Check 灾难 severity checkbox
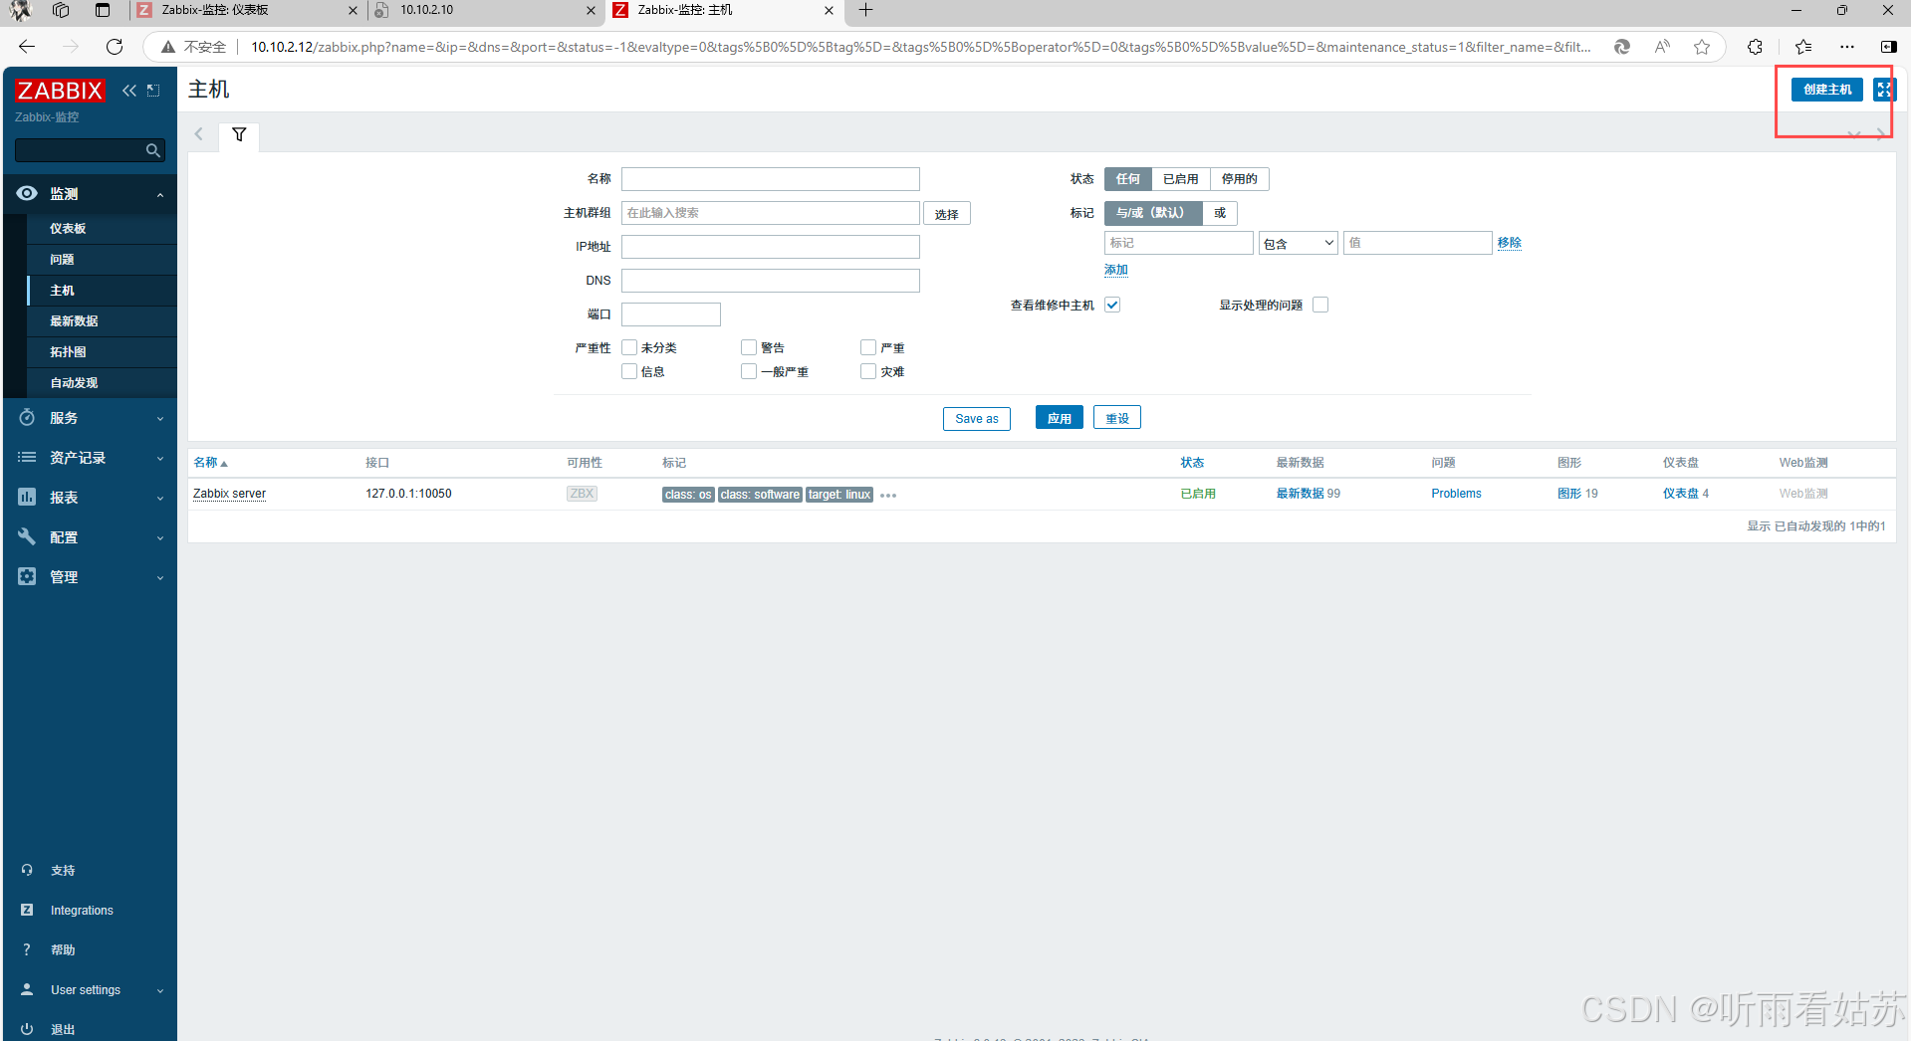Screen dimensions: 1911x1041 [x=868, y=371]
